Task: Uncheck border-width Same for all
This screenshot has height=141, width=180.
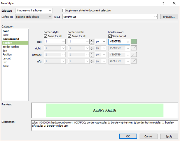Action: pos(70,36)
